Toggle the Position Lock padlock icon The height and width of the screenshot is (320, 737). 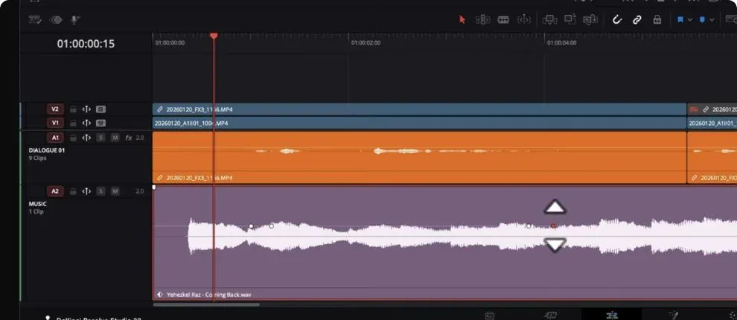[657, 20]
